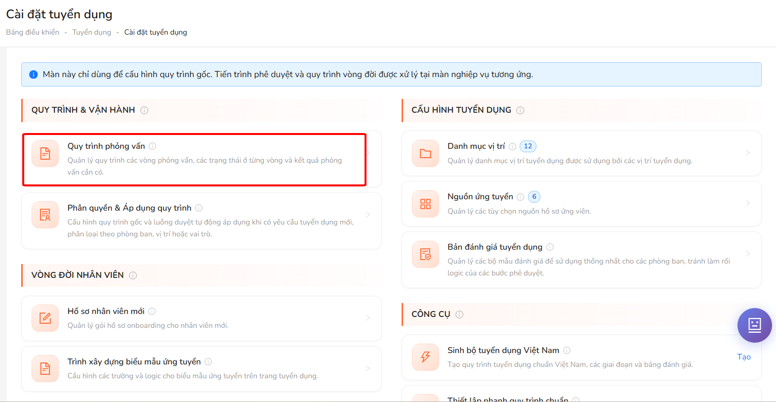This screenshot has height=402, width=776.
Task: Click info icon beside Sinh bộ tuyển dụng Việt Nam
Action: (567, 351)
